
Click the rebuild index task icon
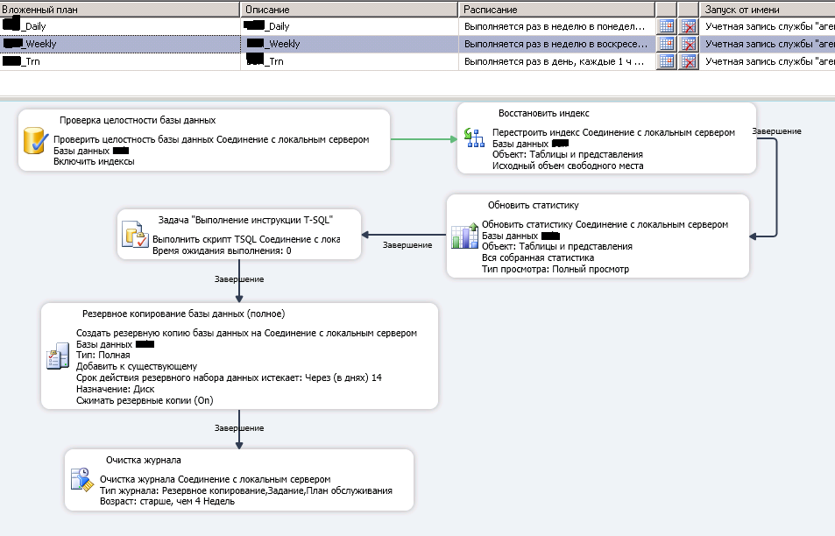(473, 138)
